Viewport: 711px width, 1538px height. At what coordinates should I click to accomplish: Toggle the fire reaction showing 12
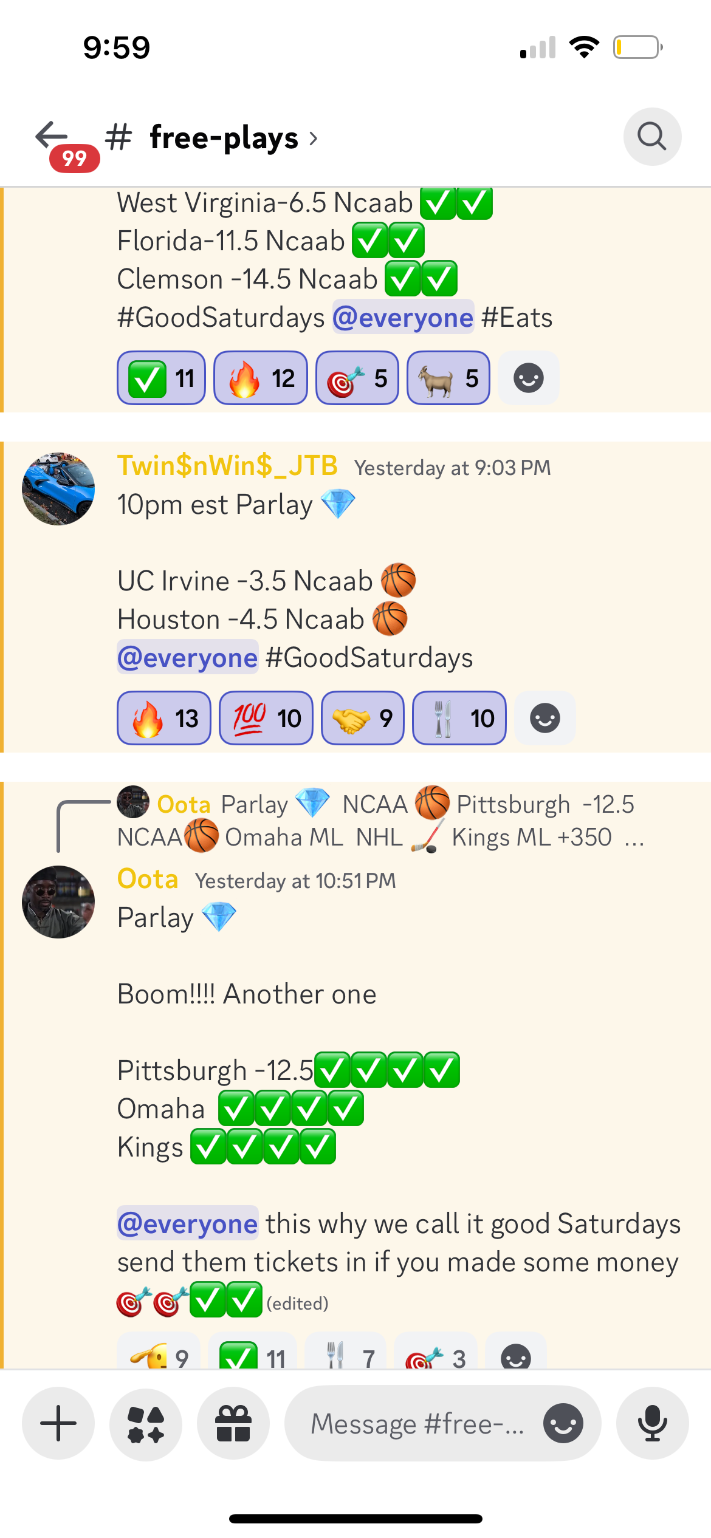click(261, 378)
